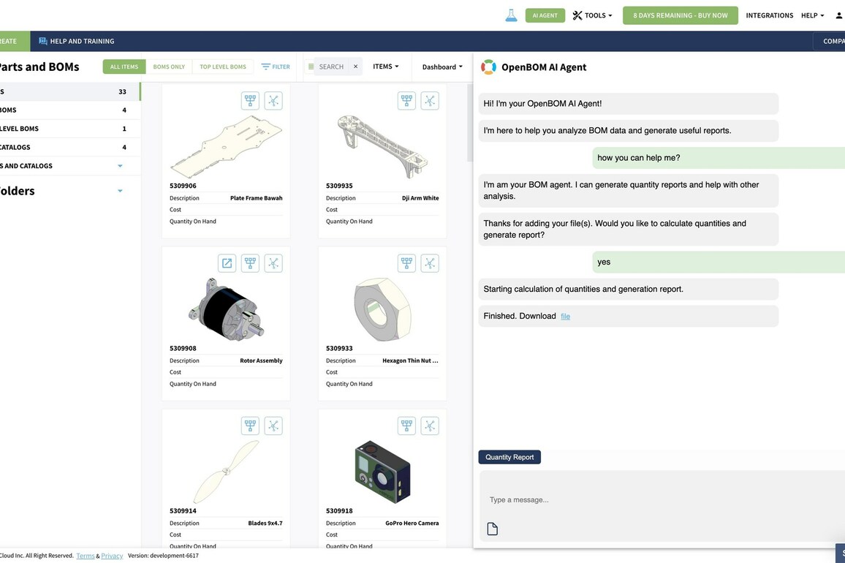Open the Privacy link in footer
This screenshot has height=563, width=845.
pyautogui.click(x=112, y=556)
